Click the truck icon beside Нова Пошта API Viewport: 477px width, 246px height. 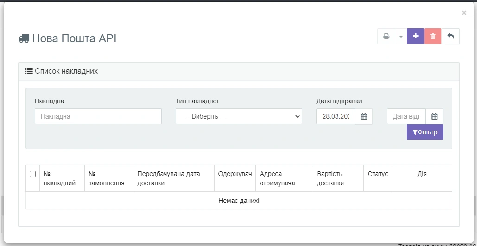coord(24,38)
